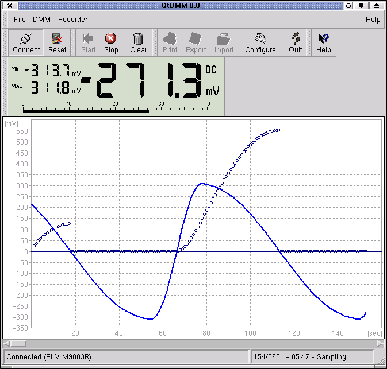Image resolution: width=387 pixels, height=369 pixels.
Task: Click the Print toolbar icon
Action: coord(170,43)
